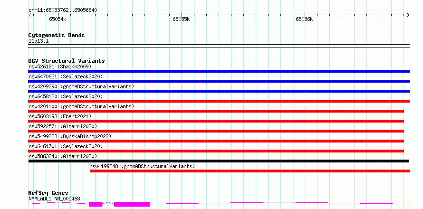Open nsv6470631 (Sedlazeck2020) variant label

click(66, 76)
